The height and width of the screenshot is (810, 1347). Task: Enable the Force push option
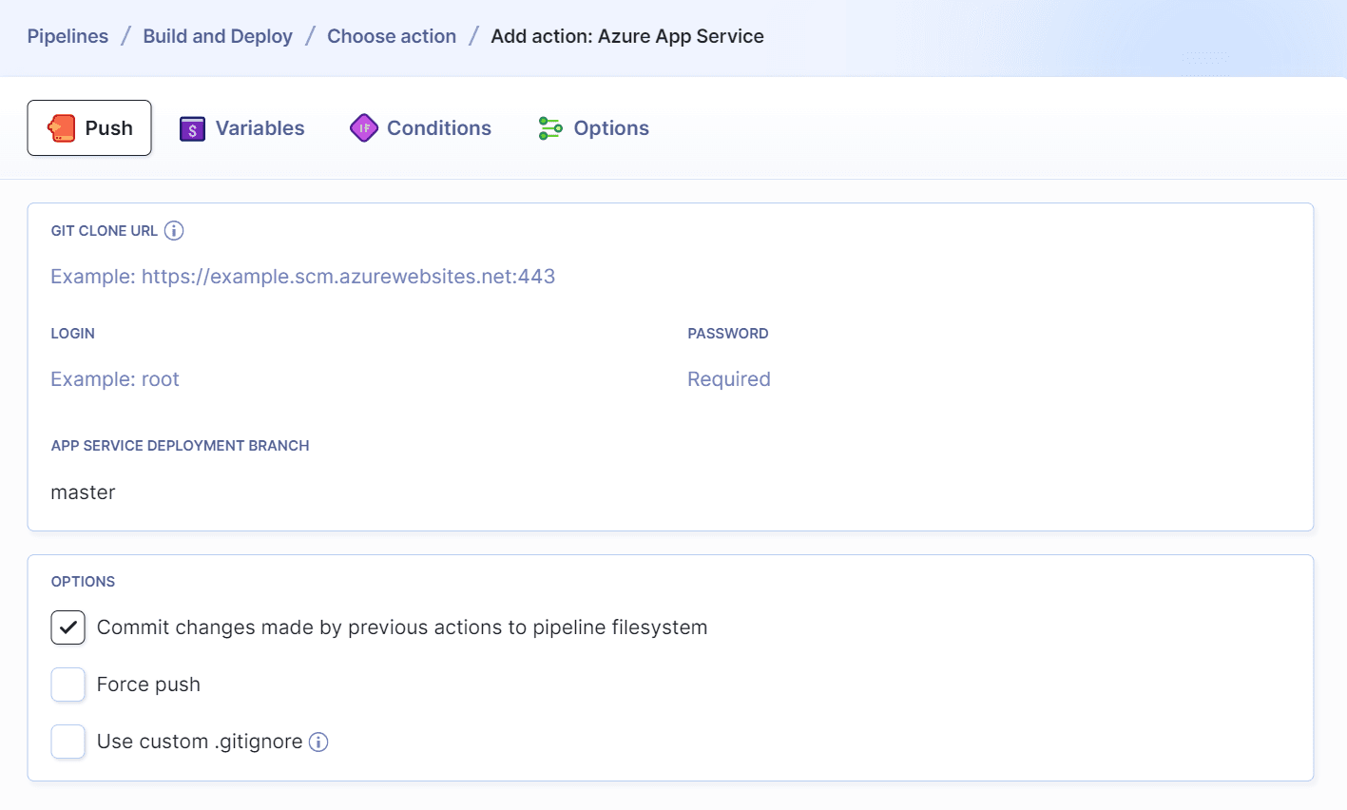point(67,685)
